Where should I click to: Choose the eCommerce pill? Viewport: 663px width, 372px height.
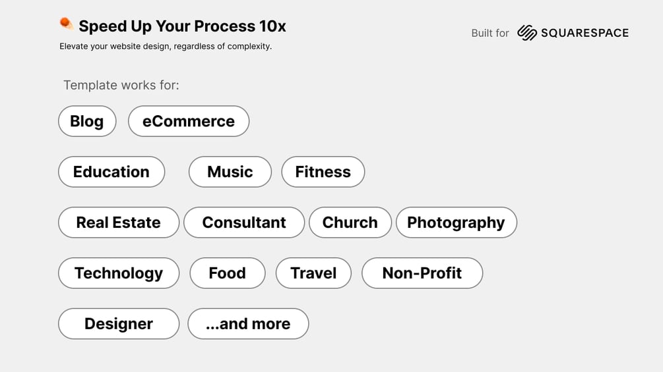pyautogui.click(x=189, y=121)
